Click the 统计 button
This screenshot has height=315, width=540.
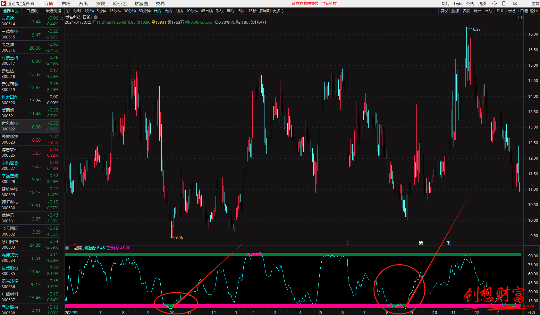coord(477,11)
